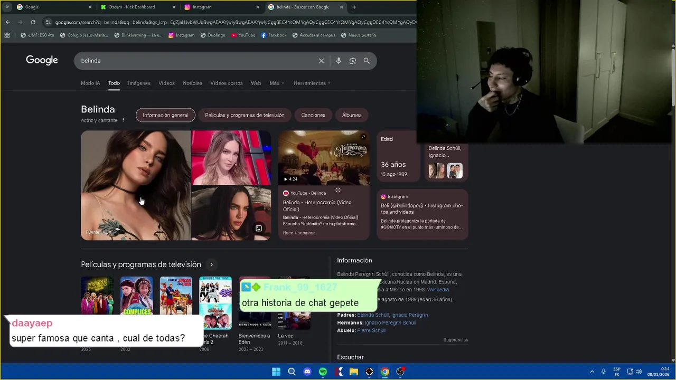Select the Noticias search tab

(192, 83)
